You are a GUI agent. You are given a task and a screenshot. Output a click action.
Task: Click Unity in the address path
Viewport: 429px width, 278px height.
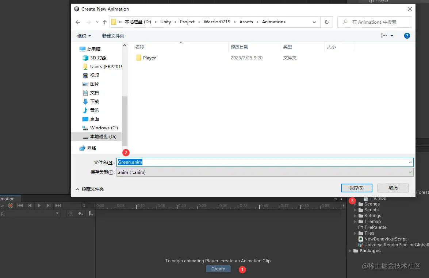(165, 22)
